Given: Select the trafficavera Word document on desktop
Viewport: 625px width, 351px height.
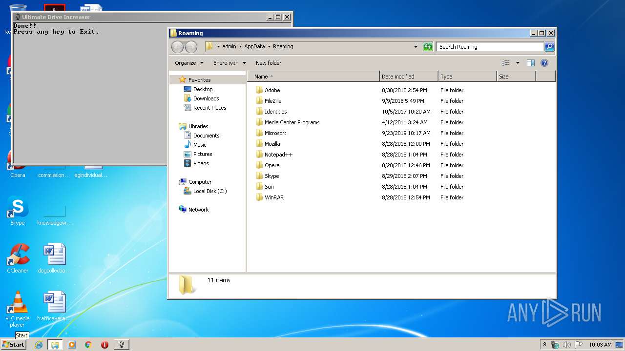Looking at the screenshot, I should 54,307.
